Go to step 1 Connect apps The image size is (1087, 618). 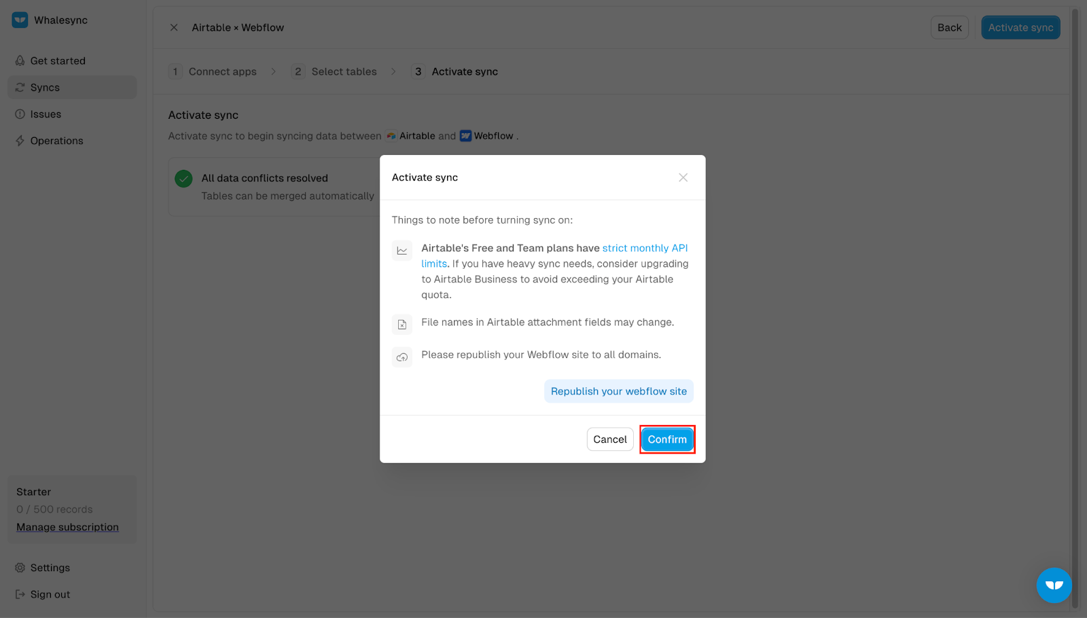tap(213, 71)
